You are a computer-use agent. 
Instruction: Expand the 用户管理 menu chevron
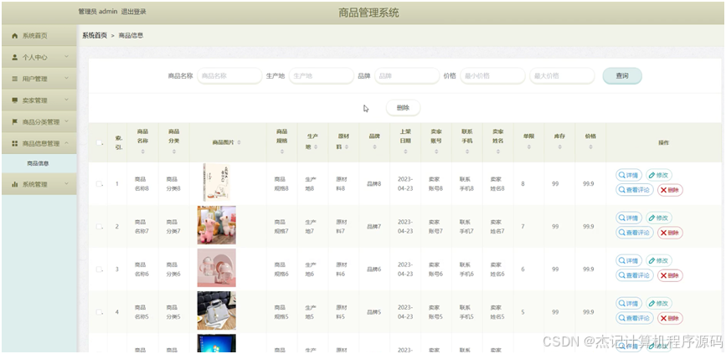pyautogui.click(x=67, y=78)
